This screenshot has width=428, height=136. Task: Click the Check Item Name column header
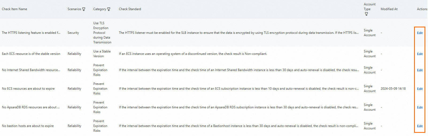[x=14, y=9]
